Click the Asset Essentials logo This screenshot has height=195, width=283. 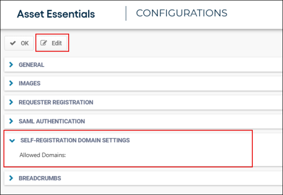pos(56,14)
